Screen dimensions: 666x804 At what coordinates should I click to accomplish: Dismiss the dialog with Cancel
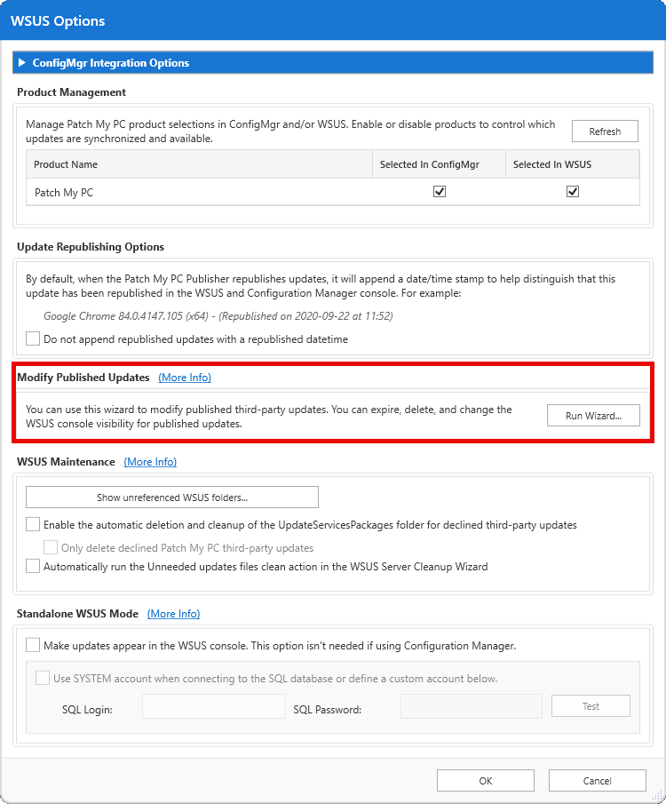pos(597,780)
